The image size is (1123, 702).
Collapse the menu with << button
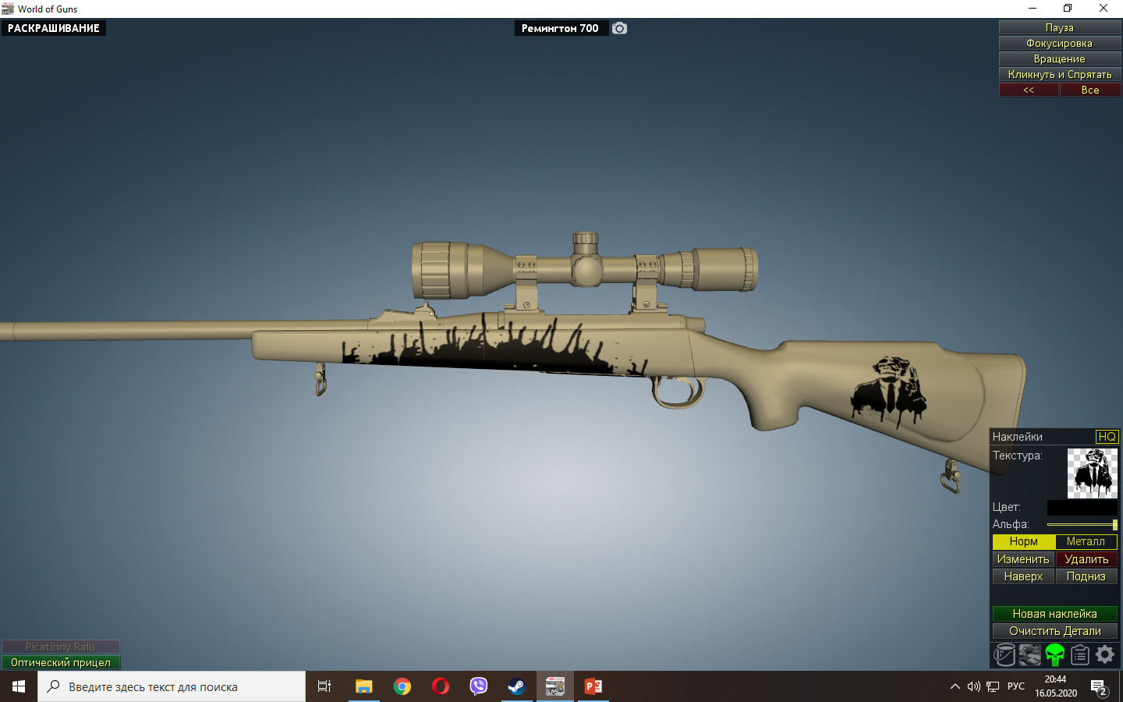point(1029,90)
